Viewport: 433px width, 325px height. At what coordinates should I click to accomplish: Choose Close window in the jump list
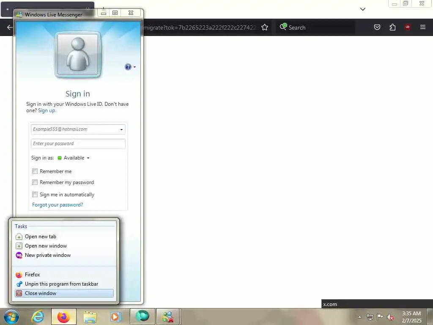pyautogui.click(x=64, y=293)
